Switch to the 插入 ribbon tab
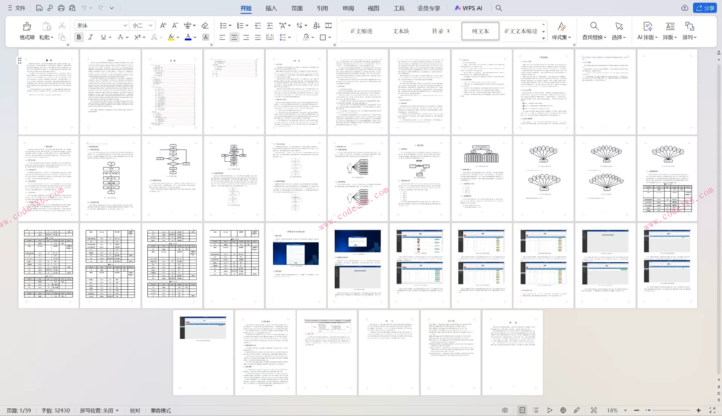 [271, 8]
